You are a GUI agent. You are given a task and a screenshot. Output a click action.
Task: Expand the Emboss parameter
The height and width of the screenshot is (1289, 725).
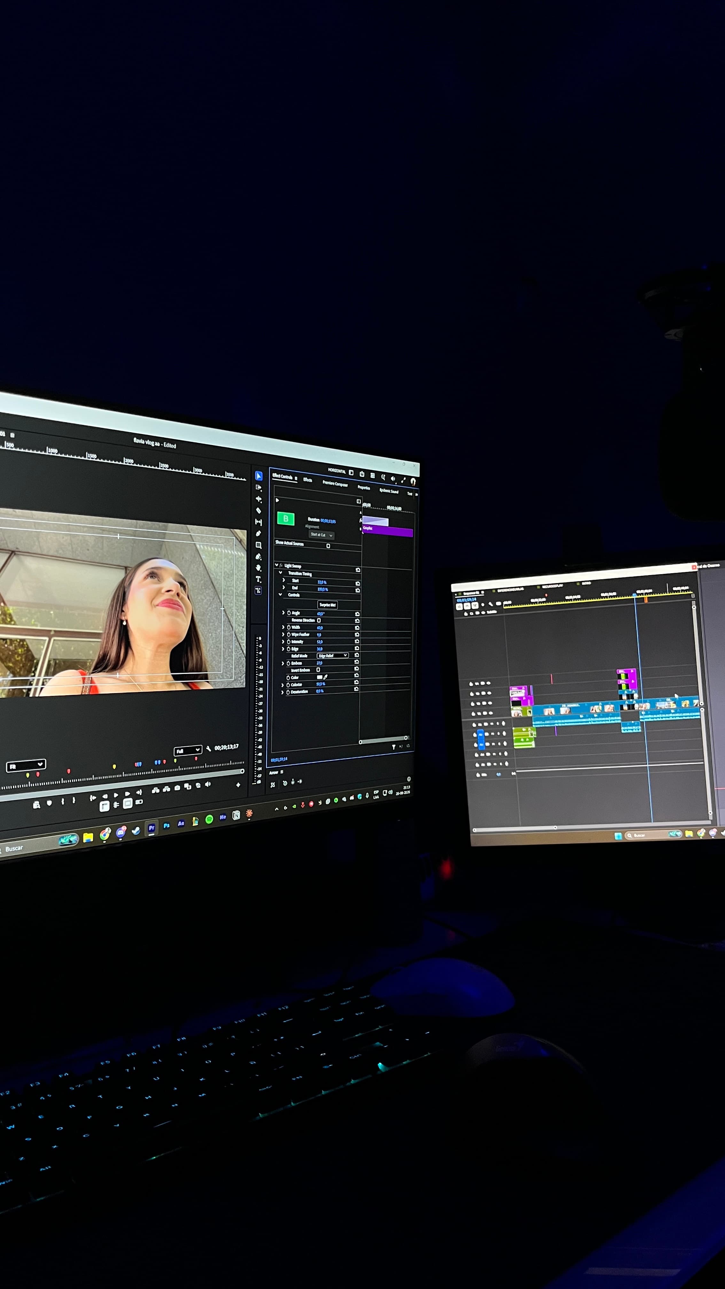pos(283,663)
